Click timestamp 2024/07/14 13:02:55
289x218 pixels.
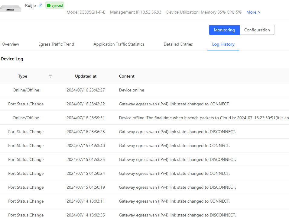tap(86, 215)
